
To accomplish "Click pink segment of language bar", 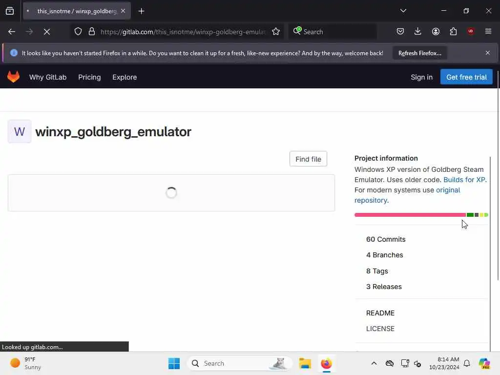I will (x=410, y=215).
